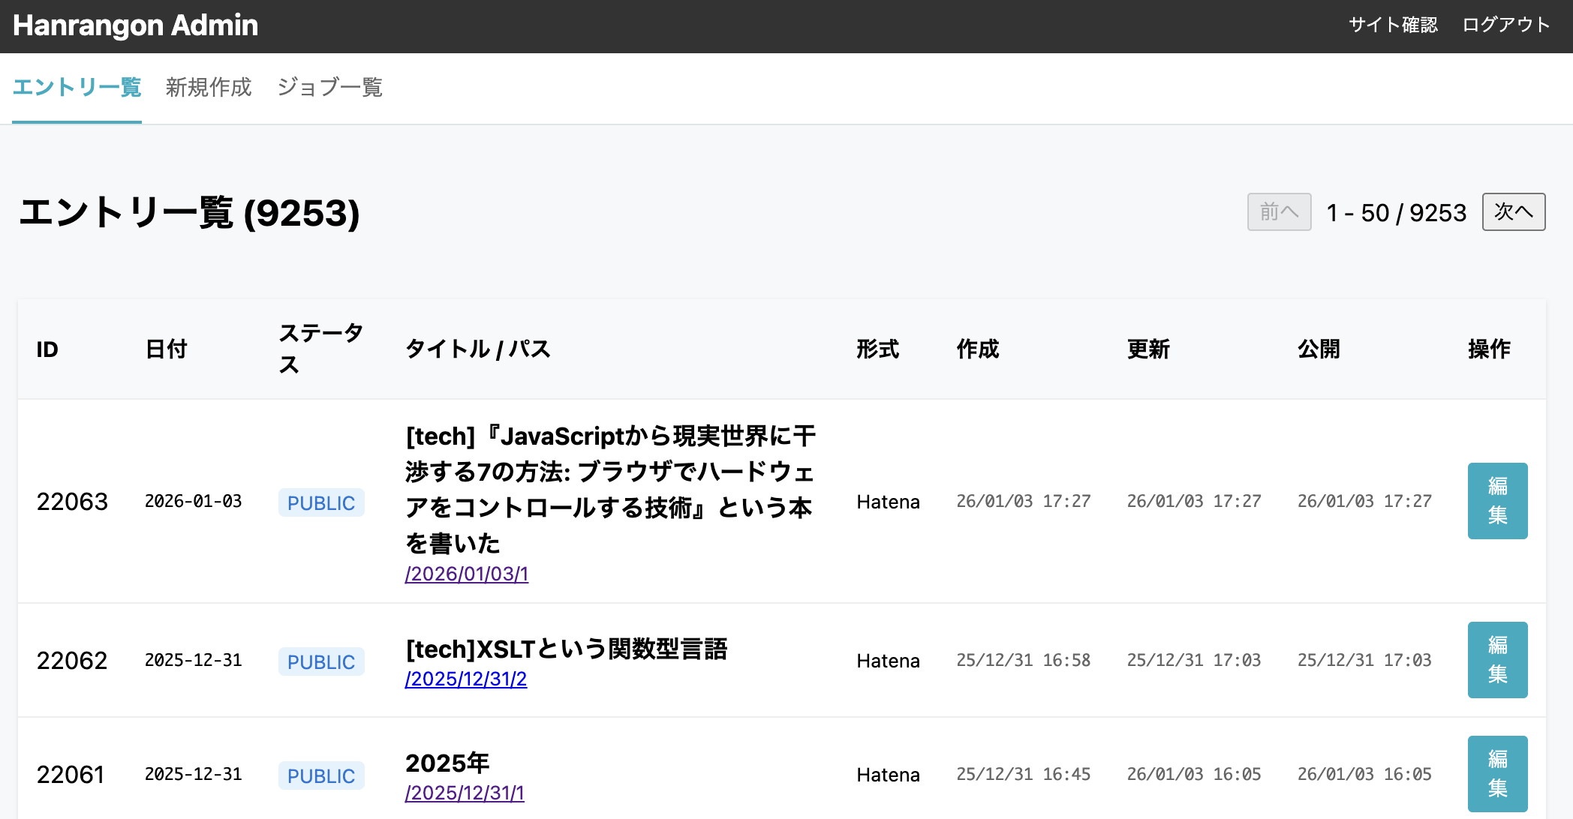The height and width of the screenshot is (819, 1573).
Task: Open the /2026/01/03/1 path link
Action: pyautogui.click(x=467, y=574)
